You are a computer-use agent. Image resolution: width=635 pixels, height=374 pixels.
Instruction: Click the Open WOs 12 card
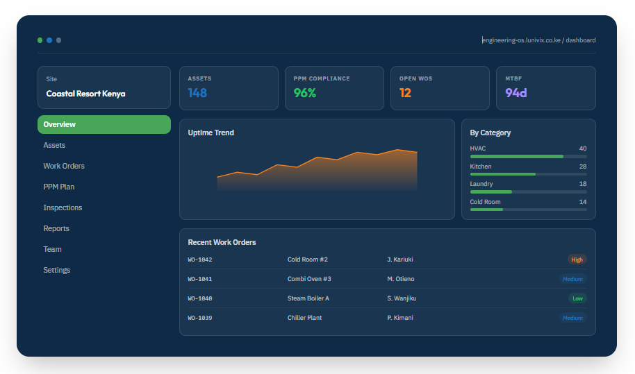click(440, 88)
